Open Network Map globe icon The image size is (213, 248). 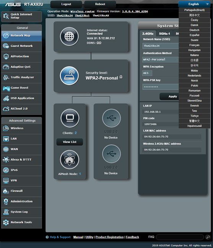6,36
